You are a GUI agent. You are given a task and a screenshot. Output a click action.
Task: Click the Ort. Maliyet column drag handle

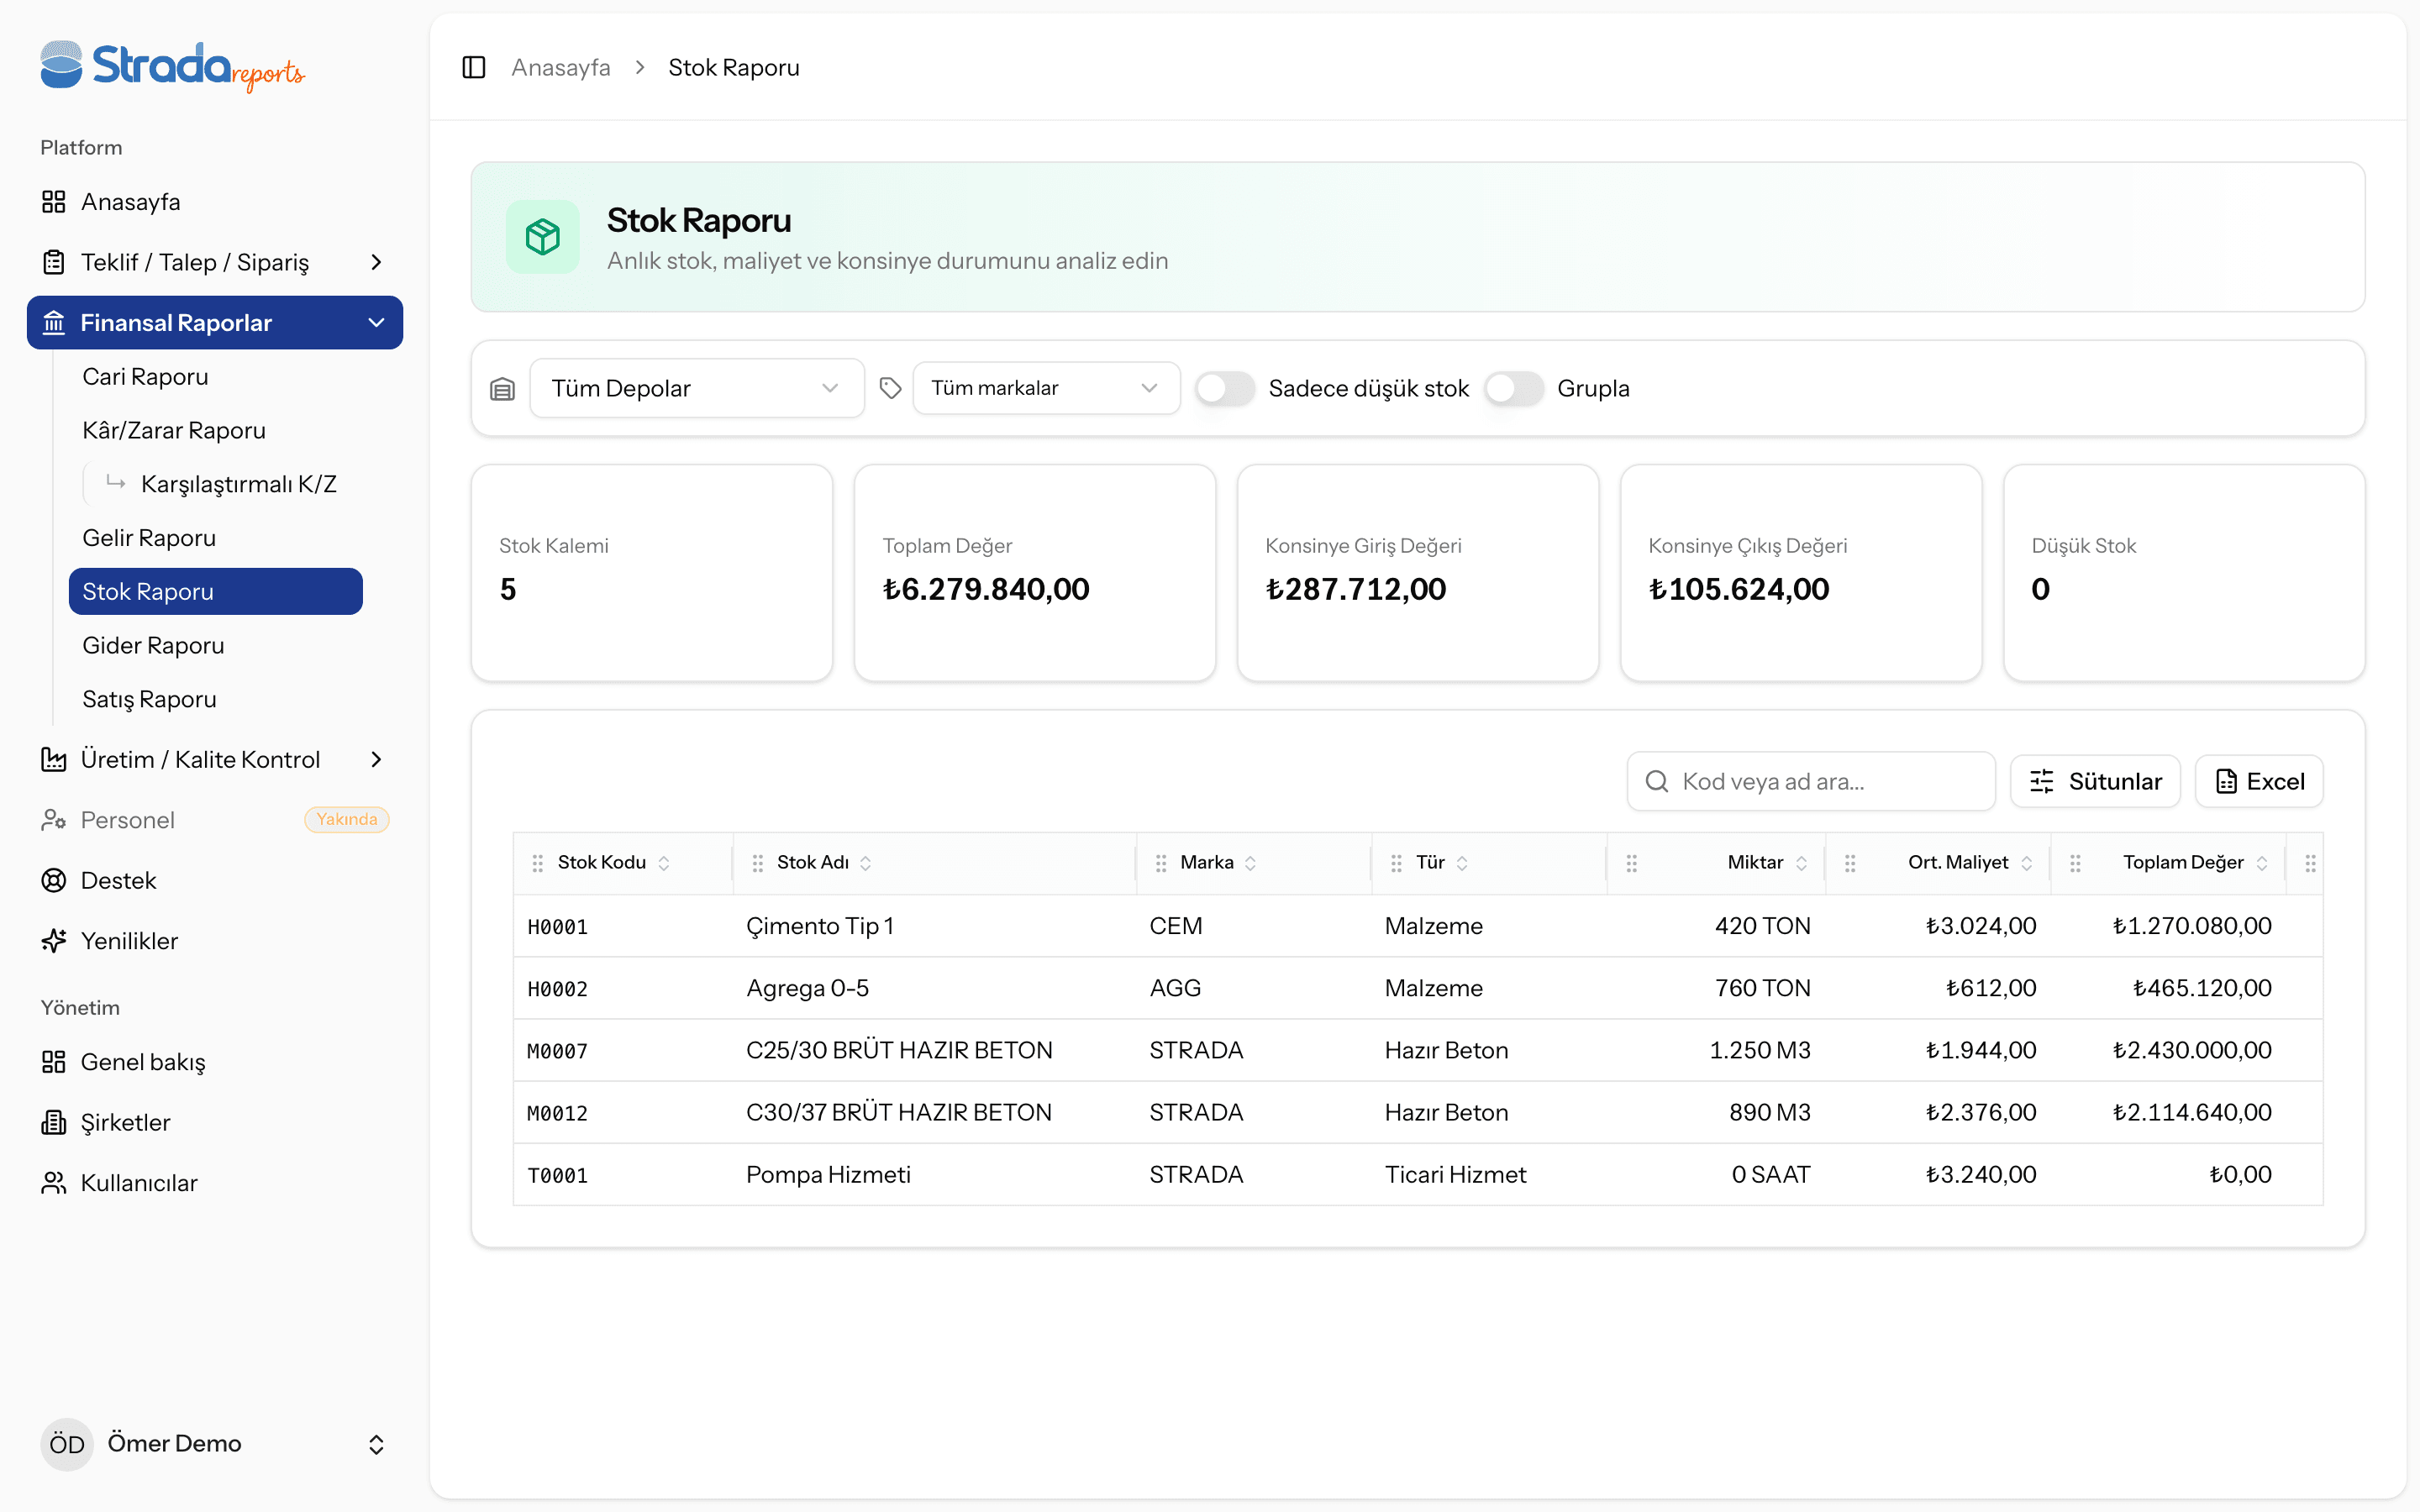1850,863
